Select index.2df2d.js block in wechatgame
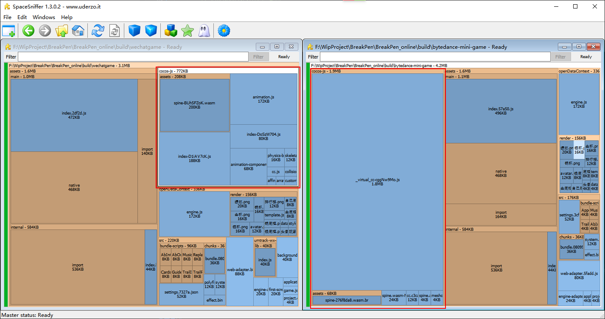605x319 pixels. [x=74, y=115]
